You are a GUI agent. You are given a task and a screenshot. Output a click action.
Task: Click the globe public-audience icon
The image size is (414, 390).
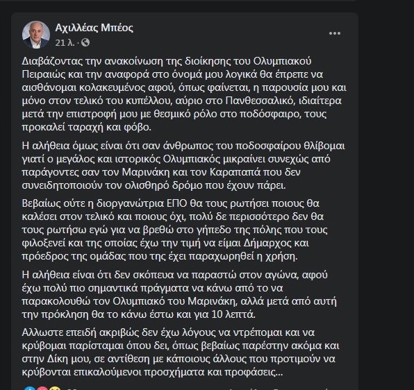[x=85, y=42]
